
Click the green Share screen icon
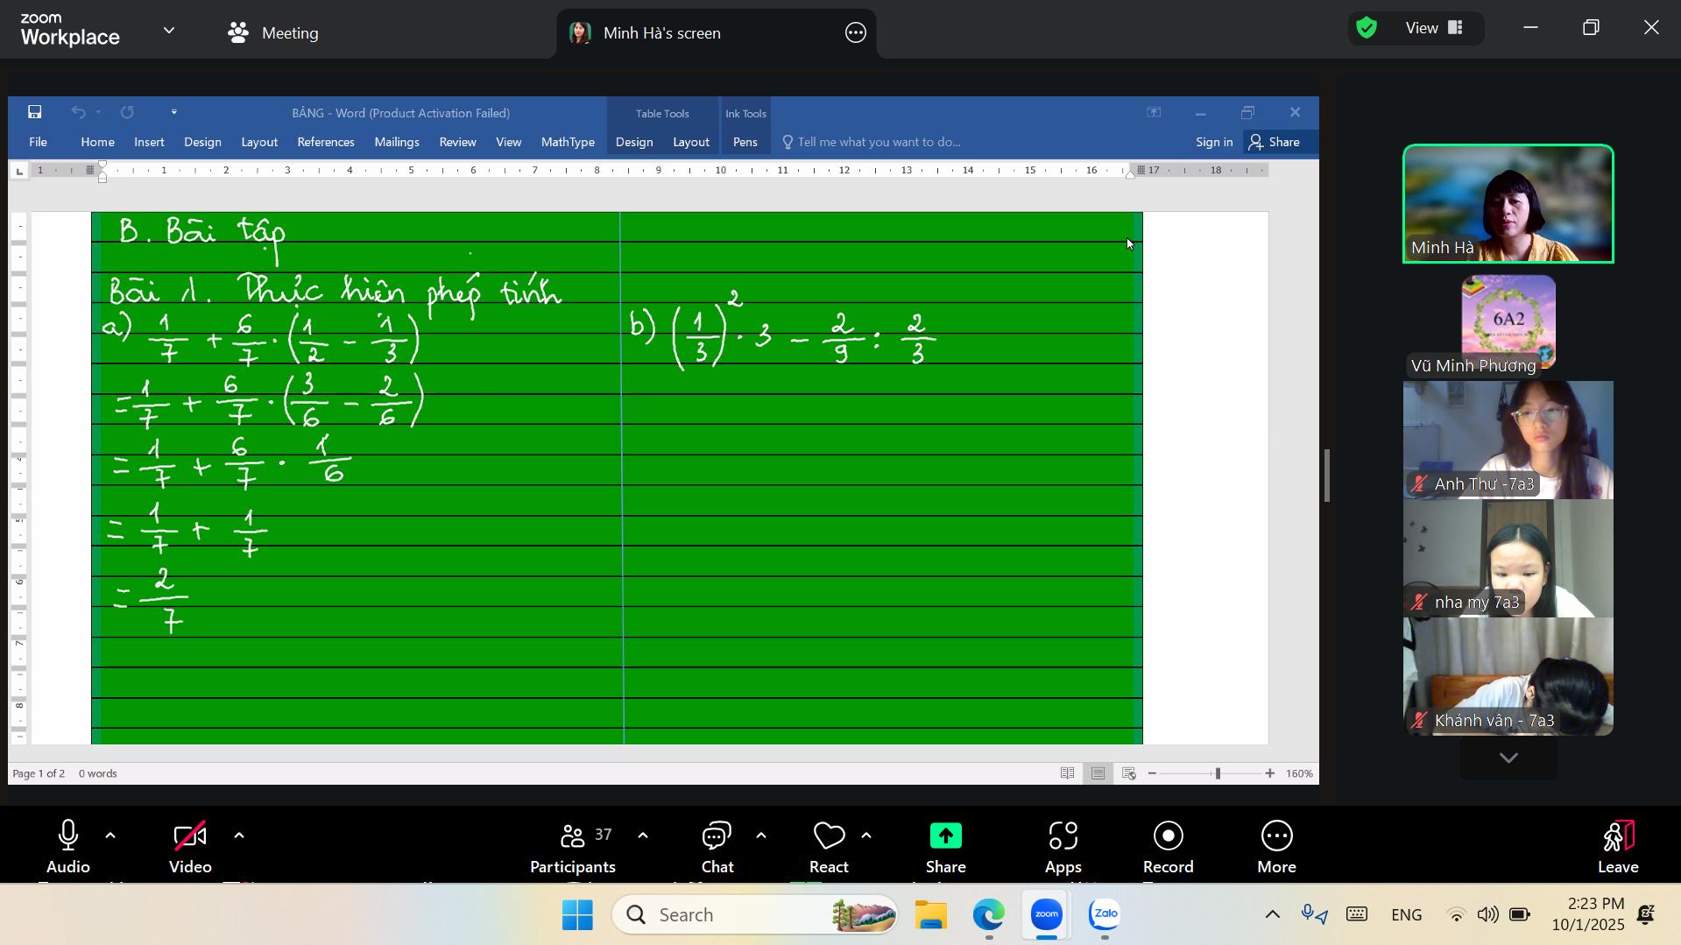click(945, 837)
